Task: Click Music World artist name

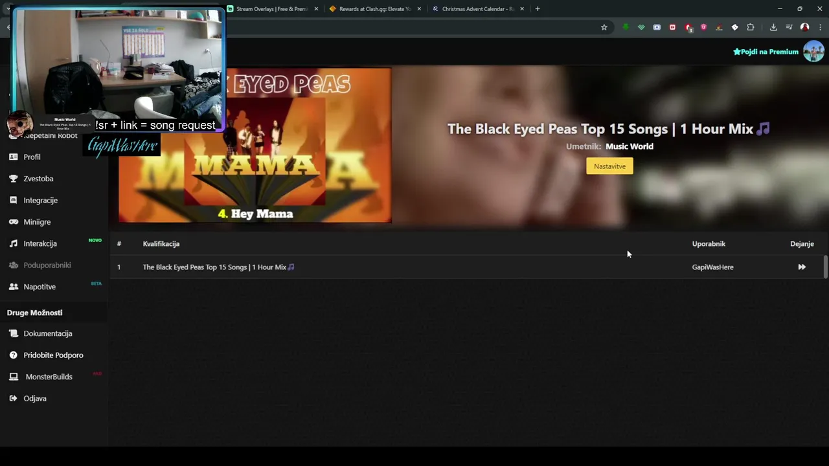Action: click(630, 146)
